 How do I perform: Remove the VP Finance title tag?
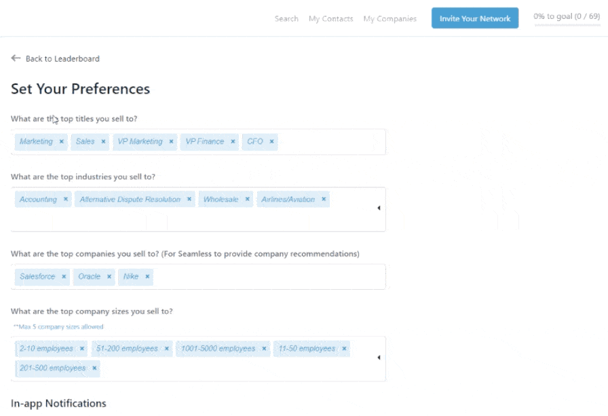[x=233, y=142]
